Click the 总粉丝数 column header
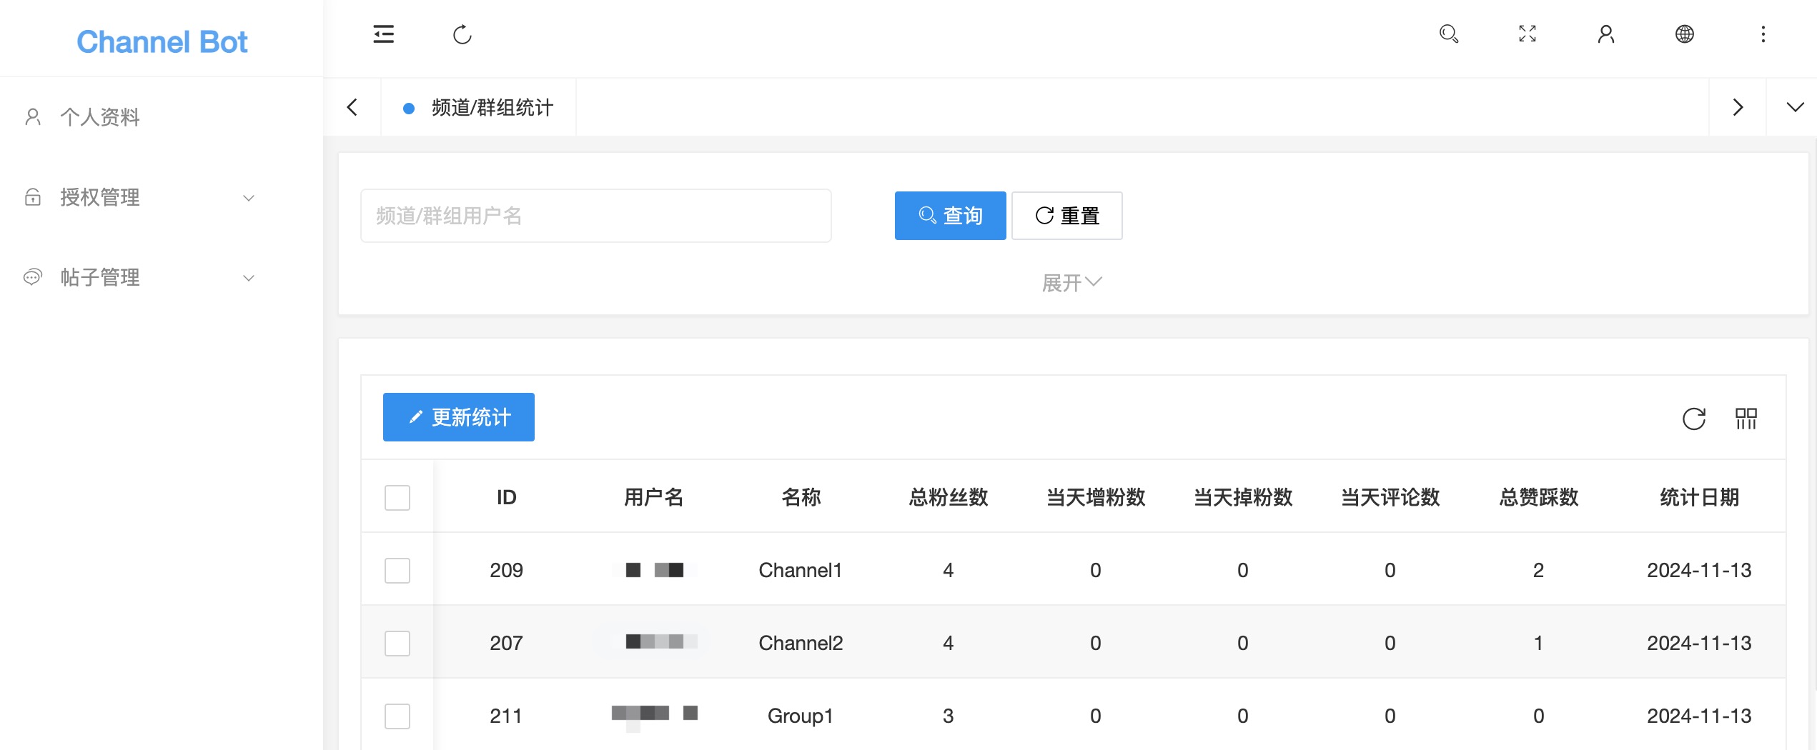This screenshot has width=1817, height=750. (x=948, y=497)
